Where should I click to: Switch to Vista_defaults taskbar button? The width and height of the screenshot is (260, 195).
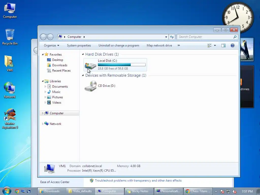click(80, 191)
